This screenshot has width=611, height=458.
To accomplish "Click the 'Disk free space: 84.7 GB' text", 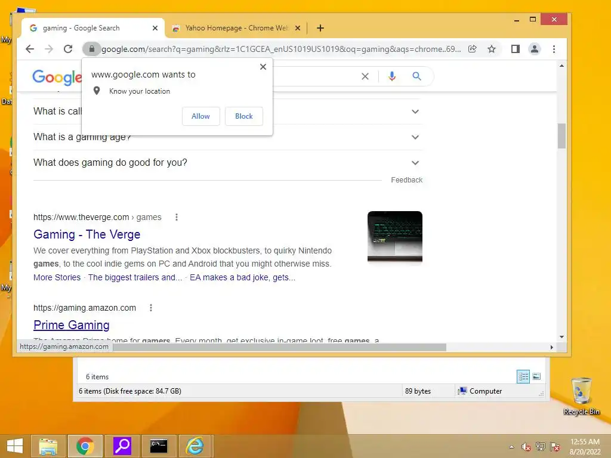I will coord(143,391).
